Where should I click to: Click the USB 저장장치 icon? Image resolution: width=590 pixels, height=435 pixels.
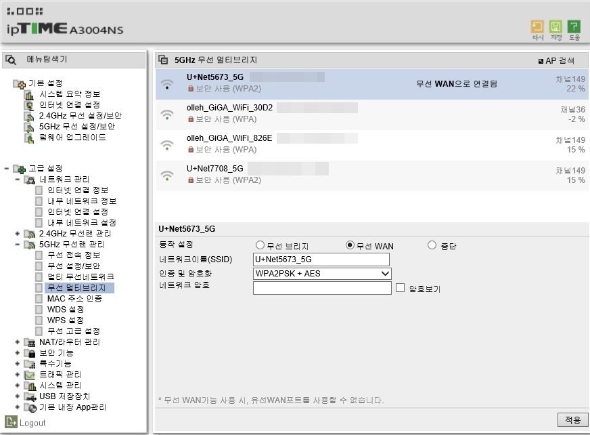[x=30, y=396]
